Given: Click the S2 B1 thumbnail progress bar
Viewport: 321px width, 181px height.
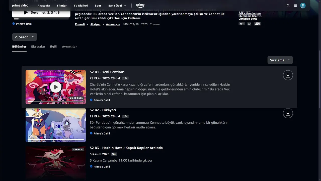Looking at the screenshot, I should coord(56,101).
